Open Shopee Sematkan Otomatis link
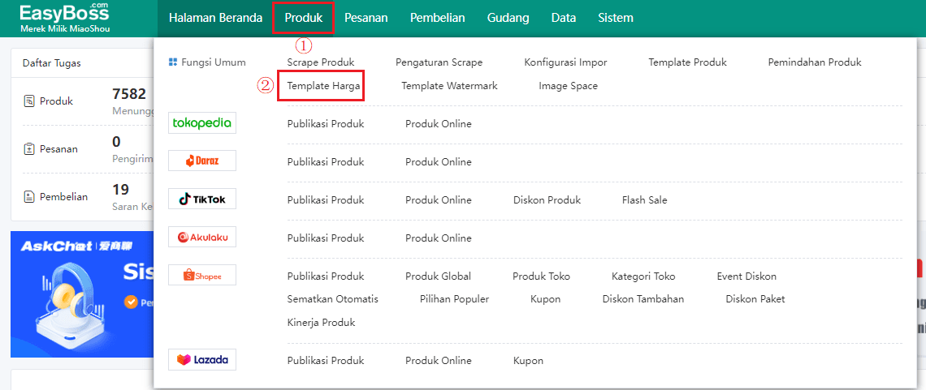The width and height of the screenshot is (926, 390). pyautogui.click(x=332, y=299)
